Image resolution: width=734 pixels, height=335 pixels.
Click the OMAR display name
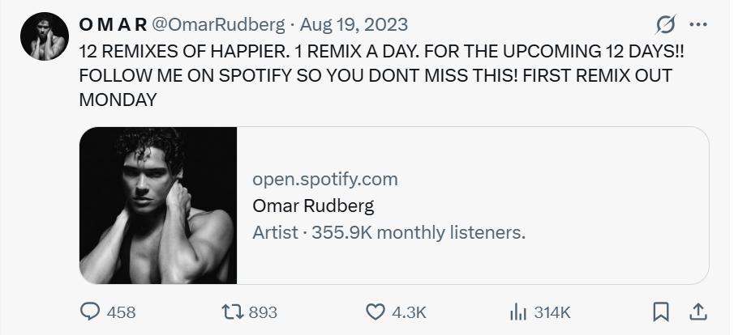(x=113, y=25)
